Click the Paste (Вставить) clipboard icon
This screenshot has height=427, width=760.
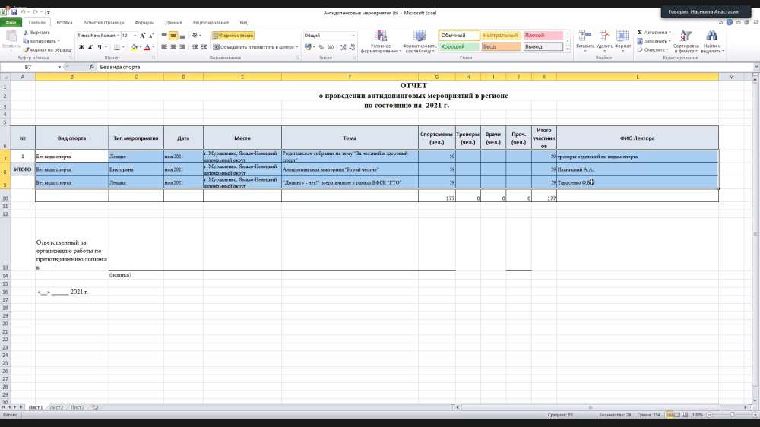pyautogui.click(x=11, y=36)
